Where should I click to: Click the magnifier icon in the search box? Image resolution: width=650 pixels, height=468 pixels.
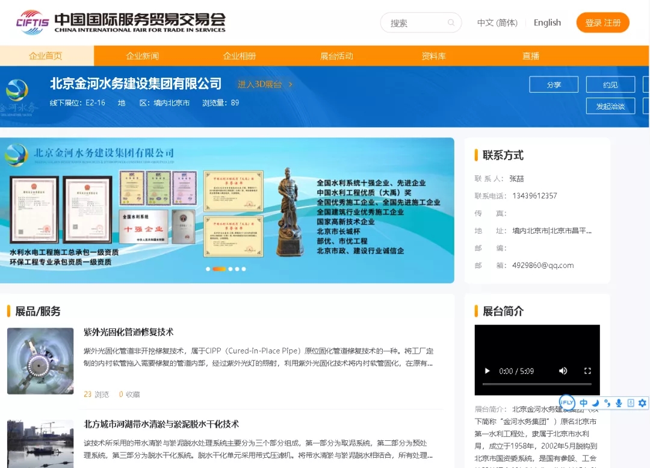(451, 22)
